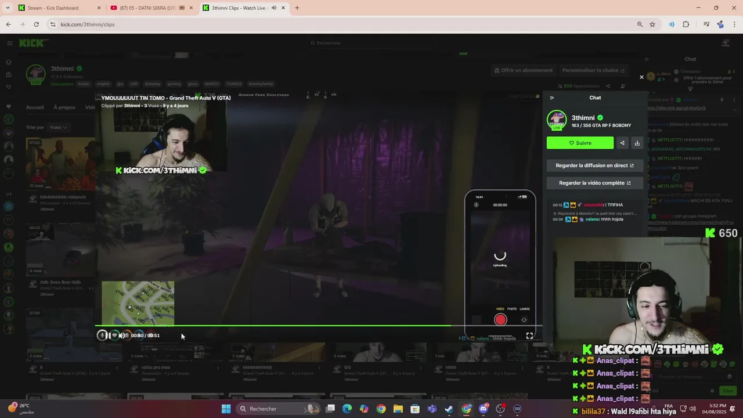Open Trier par Vues dropdown
This screenshot has width=743, height=418.
57,127
